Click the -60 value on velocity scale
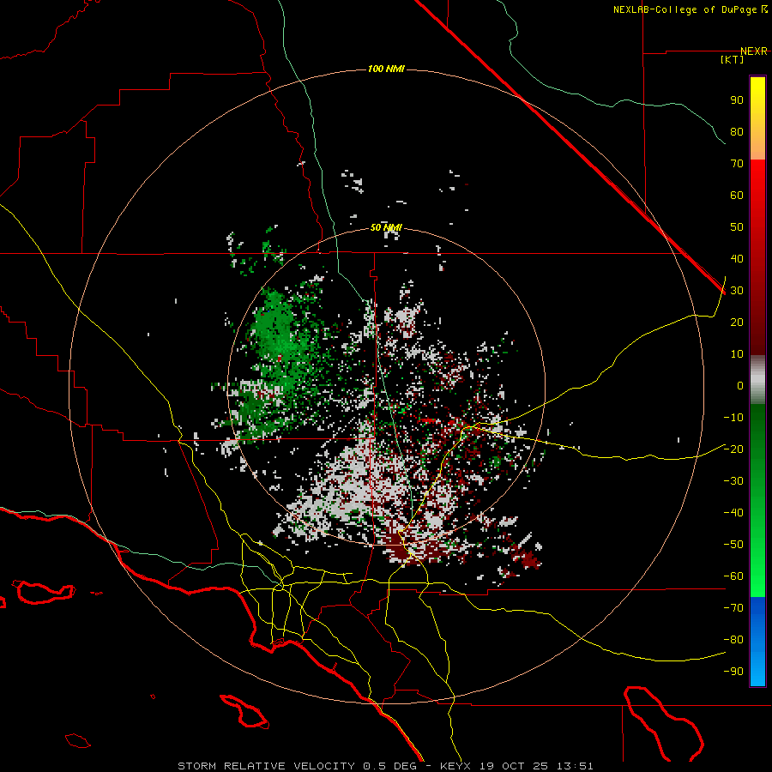The image size is (772, 772). coord(733,576)
